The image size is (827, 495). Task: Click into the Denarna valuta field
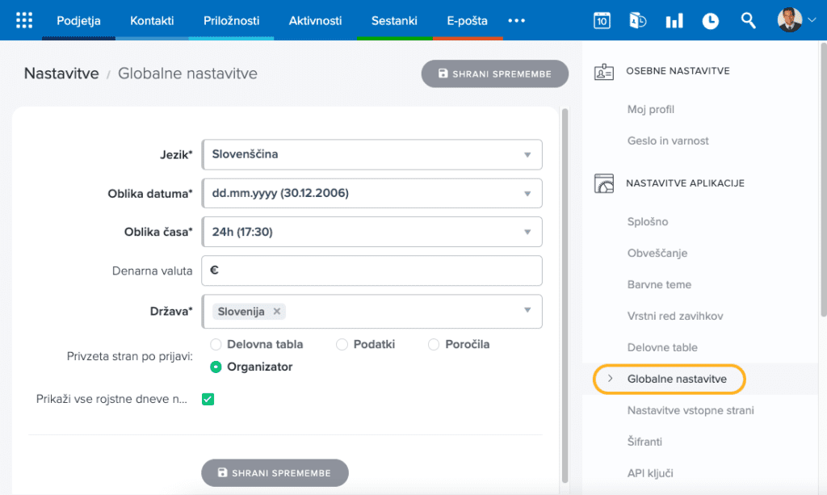tap(372, 271)
